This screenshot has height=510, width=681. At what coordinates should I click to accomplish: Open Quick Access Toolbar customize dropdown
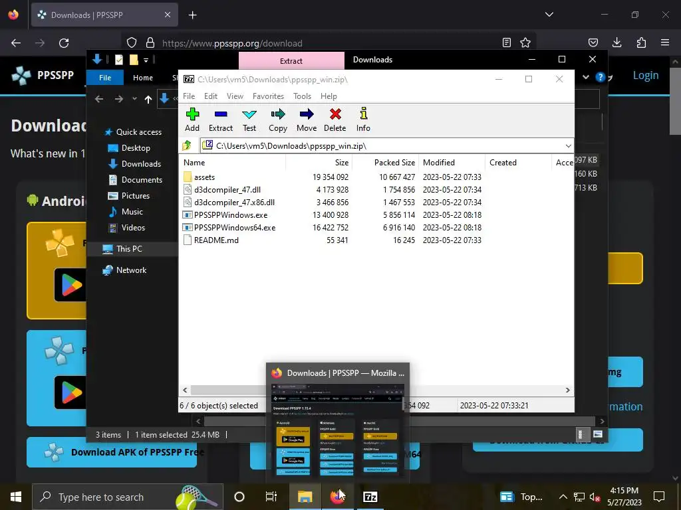click(146, 60)
